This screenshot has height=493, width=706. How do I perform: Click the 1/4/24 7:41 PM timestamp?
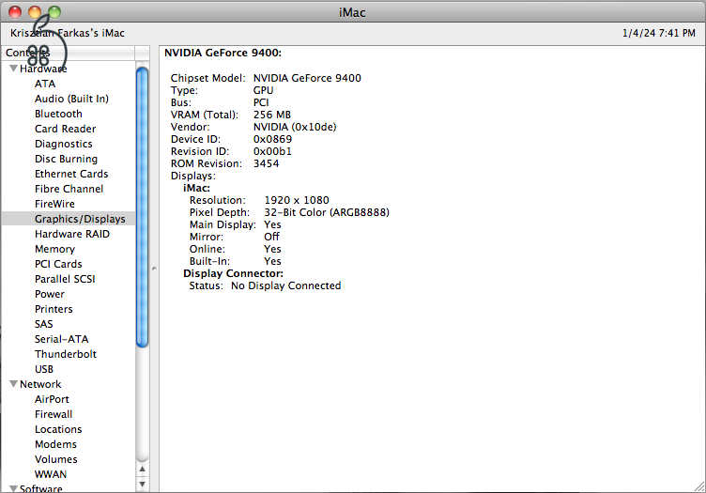659,33
